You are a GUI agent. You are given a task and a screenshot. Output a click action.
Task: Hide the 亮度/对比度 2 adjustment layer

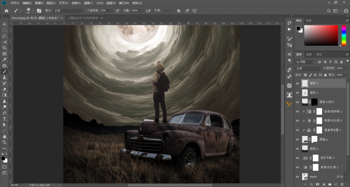pyautogui.click(x=297, y=121)
